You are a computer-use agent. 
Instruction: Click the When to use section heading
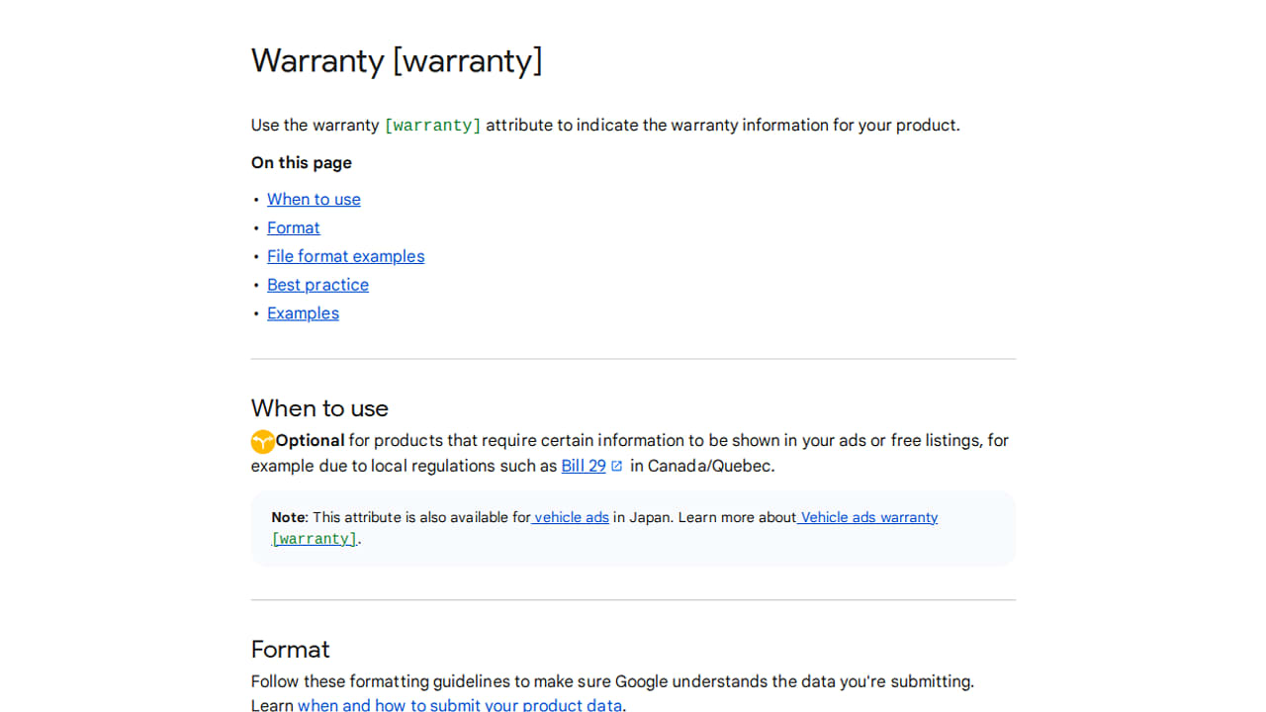(319, 408)
